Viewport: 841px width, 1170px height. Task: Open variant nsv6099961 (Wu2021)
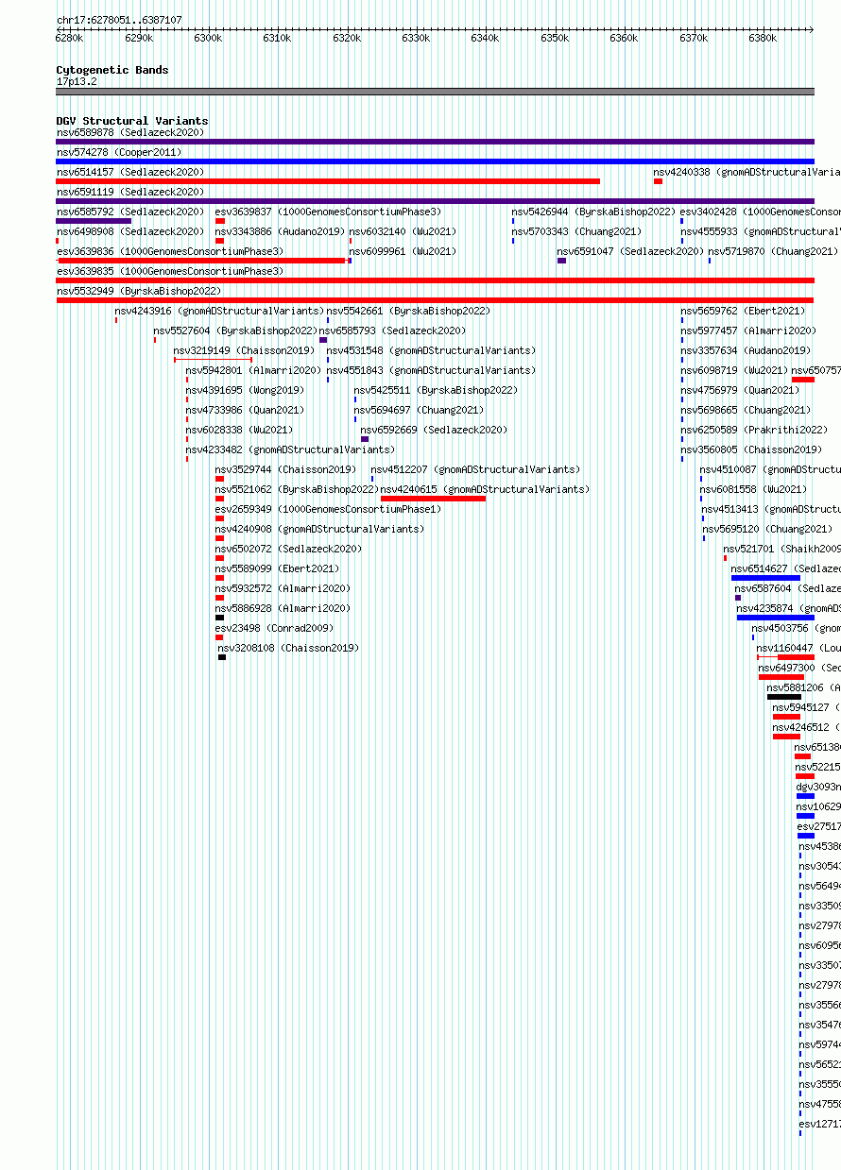tap(403, 251)
